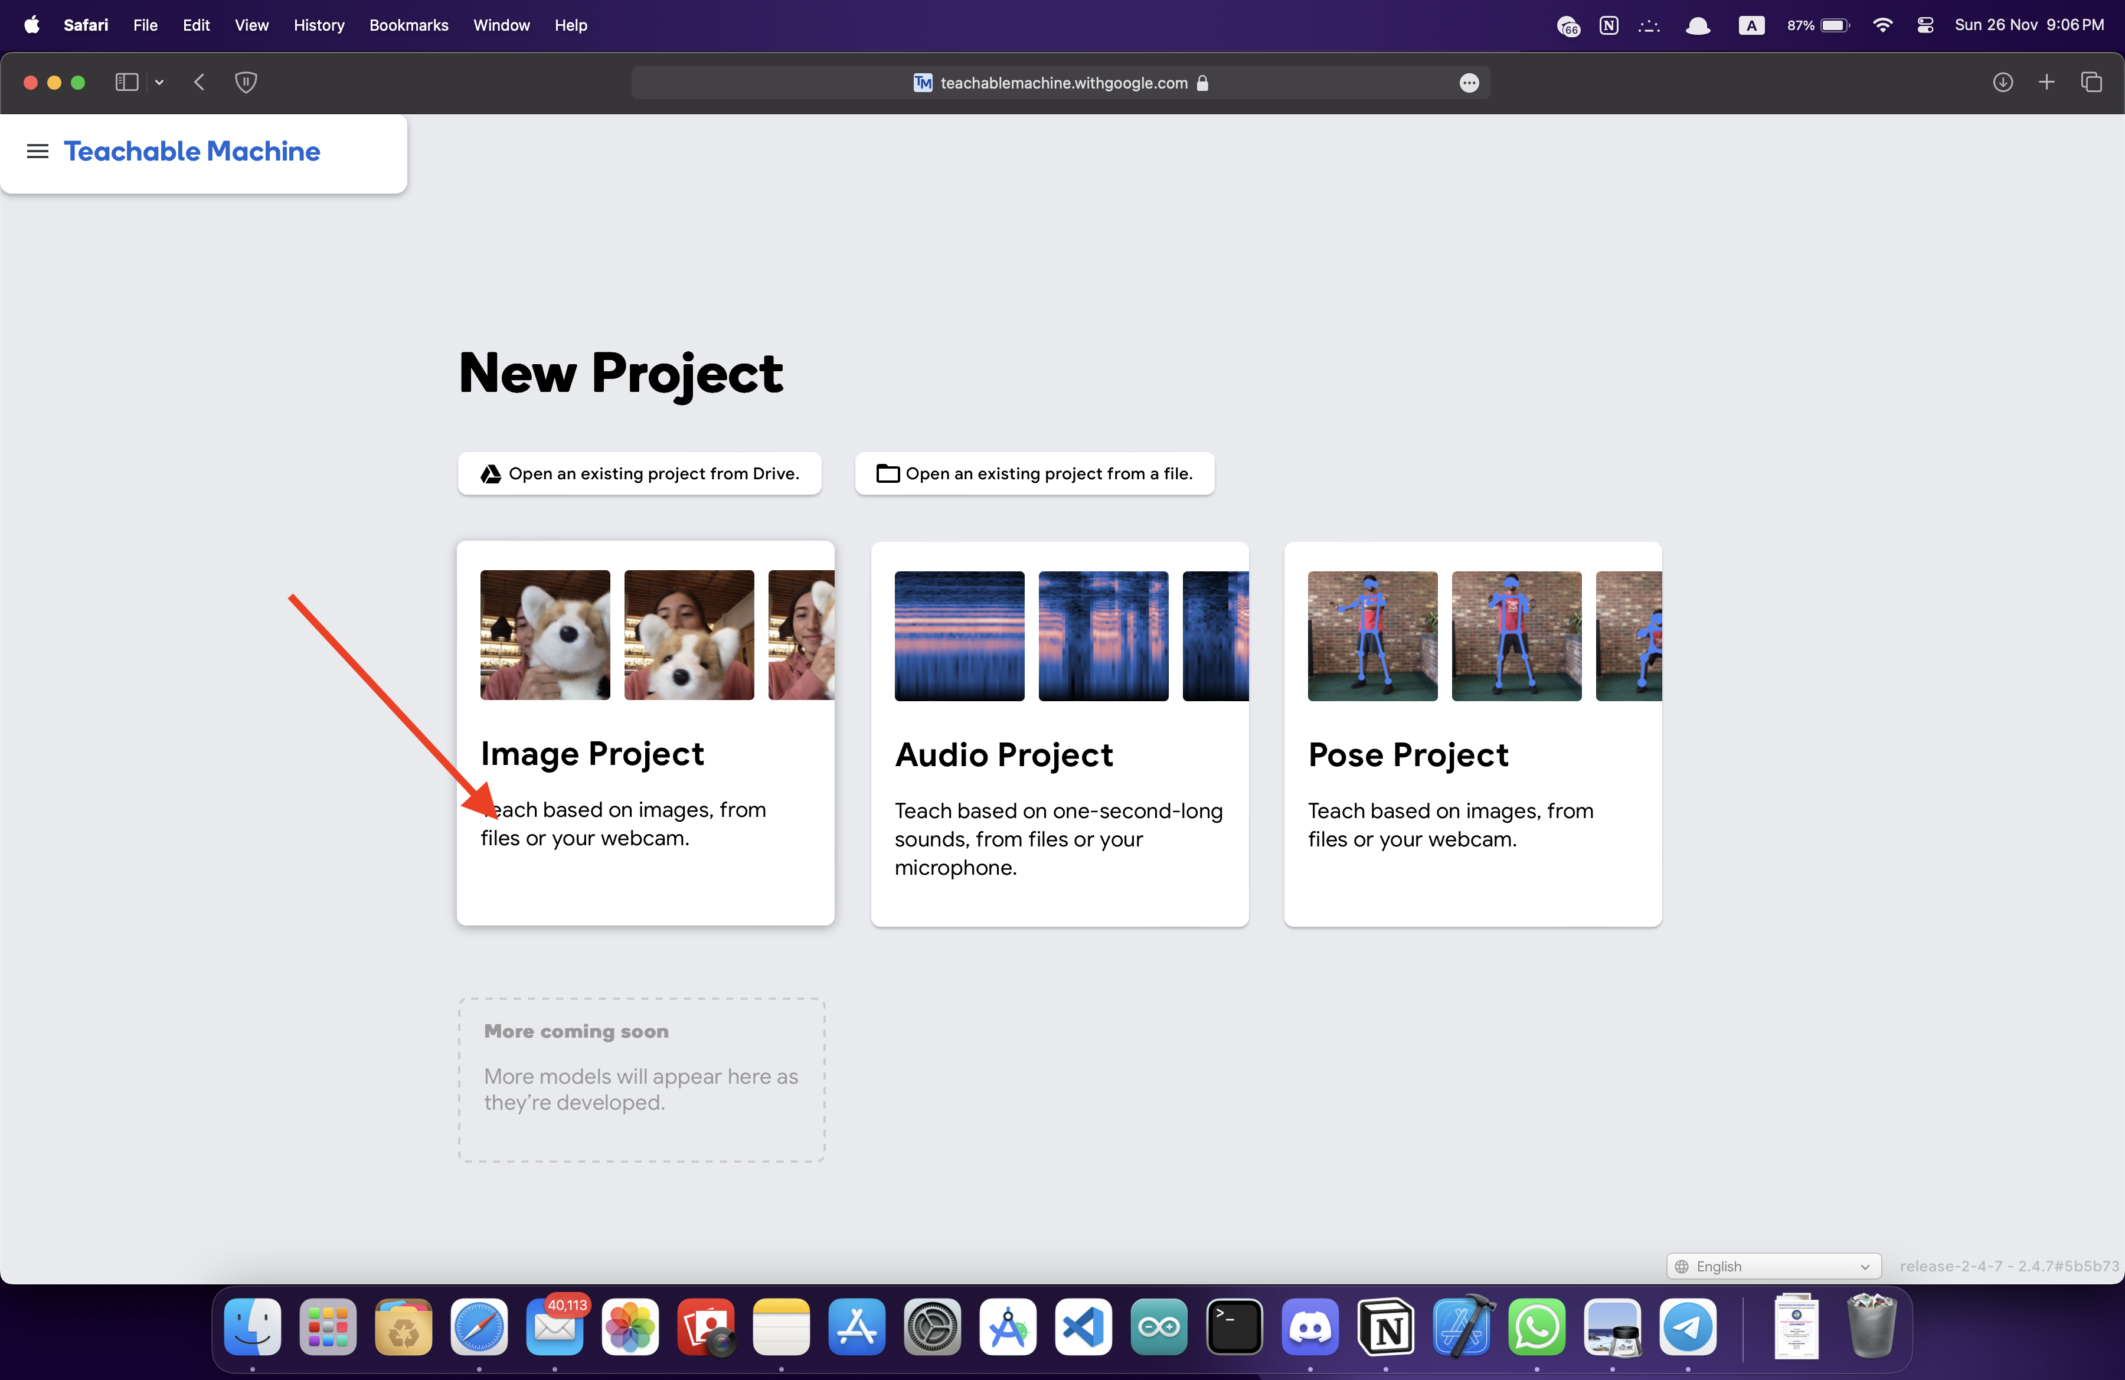Go back with Safari's back arrow
Image resolution: width=2125 pixels, height=1380 pixels.
tap(199, 82)
